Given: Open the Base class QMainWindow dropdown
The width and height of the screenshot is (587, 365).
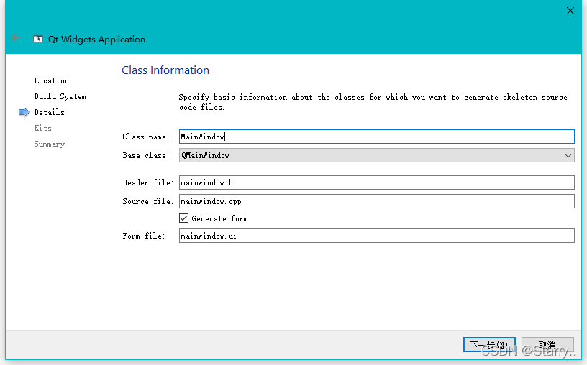Looking at the screenshot, I should 377,155.
